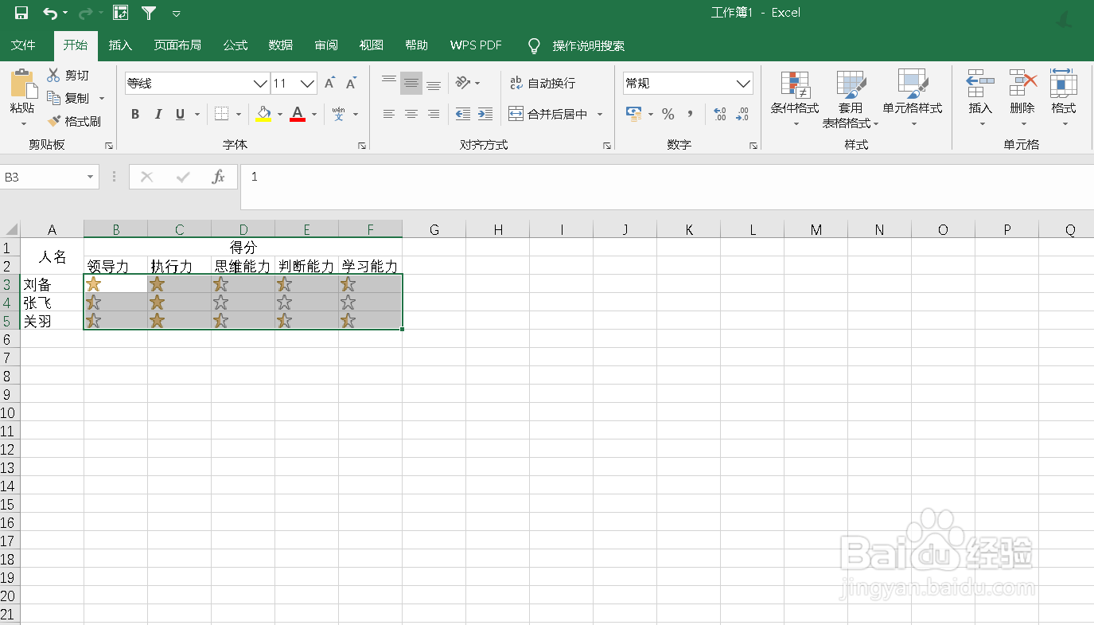The image size is (1094, 625).
Task: Click the Copy button
Action: (x=68, y=98)
